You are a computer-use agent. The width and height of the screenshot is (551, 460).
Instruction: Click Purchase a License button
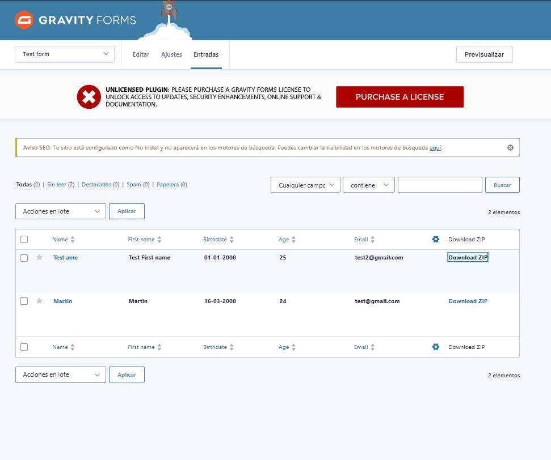[399, 97]
